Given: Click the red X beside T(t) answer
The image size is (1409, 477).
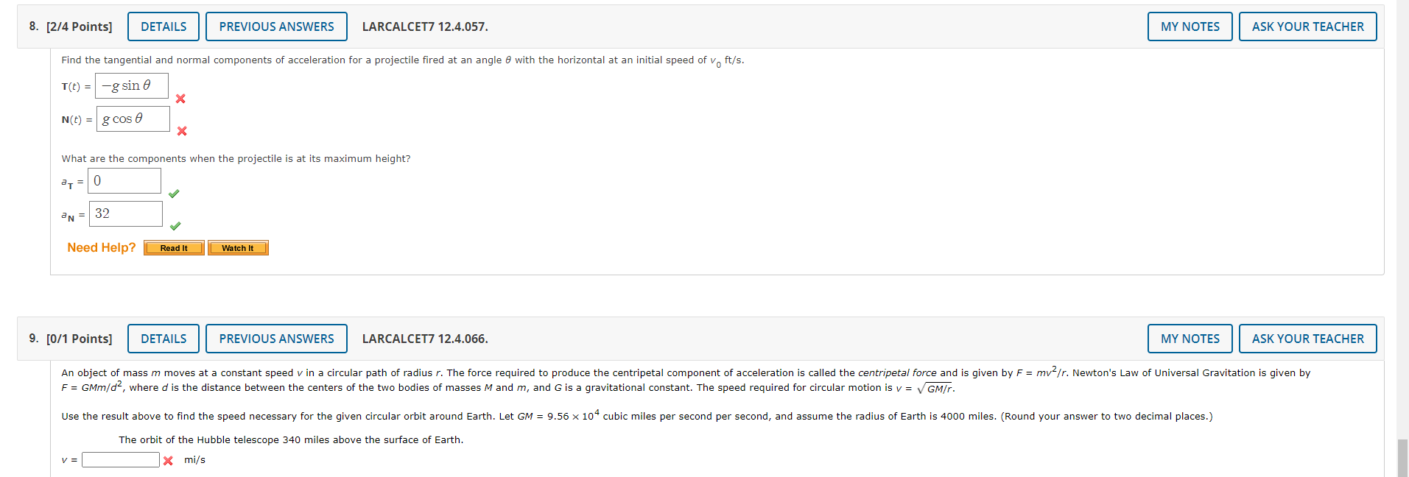Looking at the screenshot, I should 181,98.
